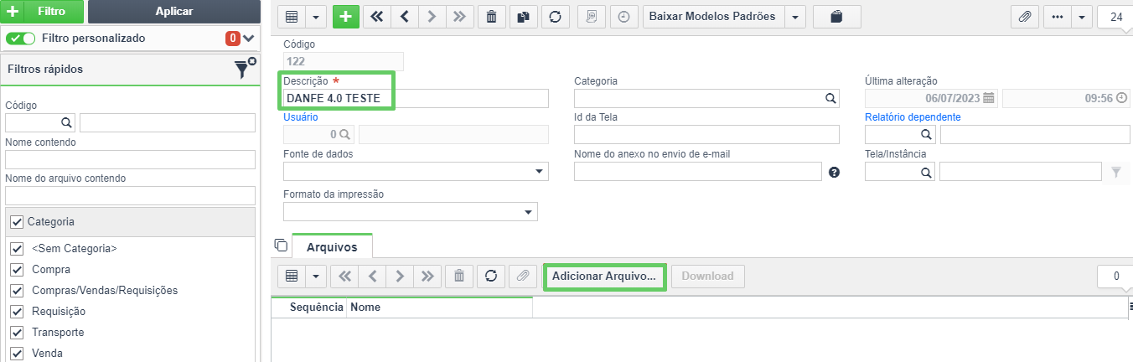The image size is (1133, 362).
Task: Click the Baixar Modelos Padrões button
Action: [712, 17]
